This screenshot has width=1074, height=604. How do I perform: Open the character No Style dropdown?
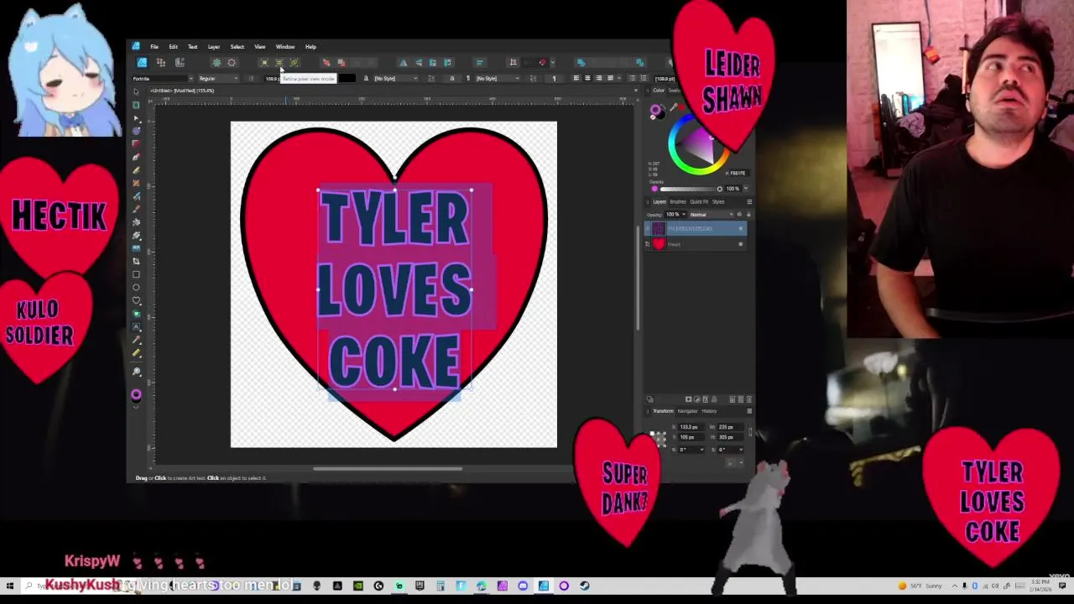point(395,79)
